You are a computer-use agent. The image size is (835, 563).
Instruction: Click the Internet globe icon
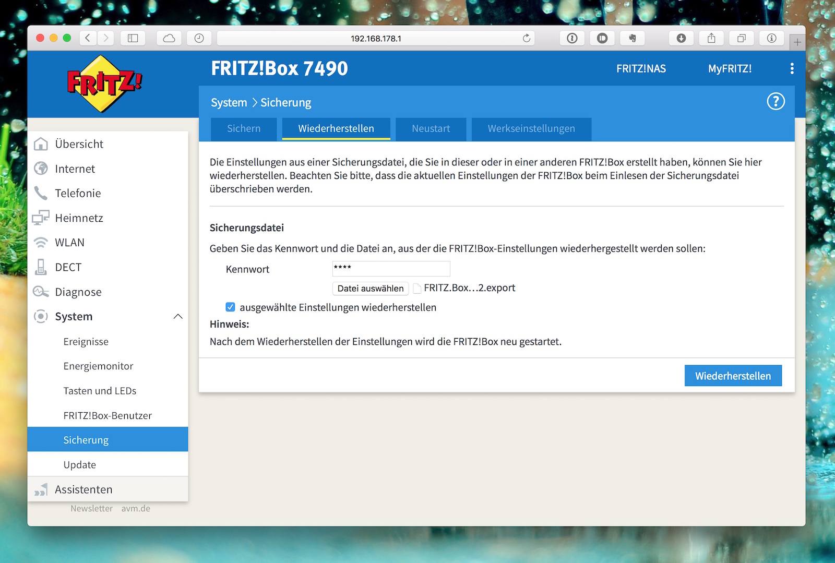41,169
